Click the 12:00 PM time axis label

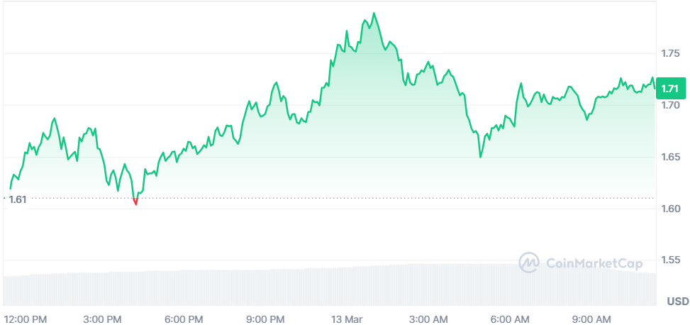coord(28,319)
